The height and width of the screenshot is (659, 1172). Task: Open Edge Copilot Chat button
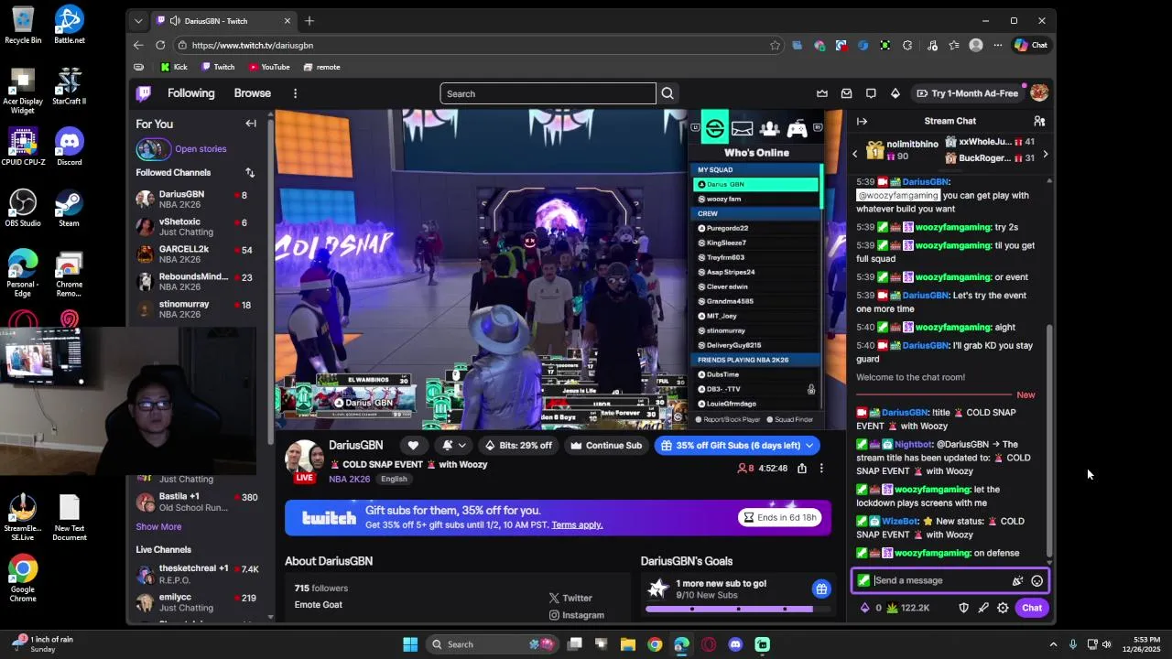tap(1031, 45)
